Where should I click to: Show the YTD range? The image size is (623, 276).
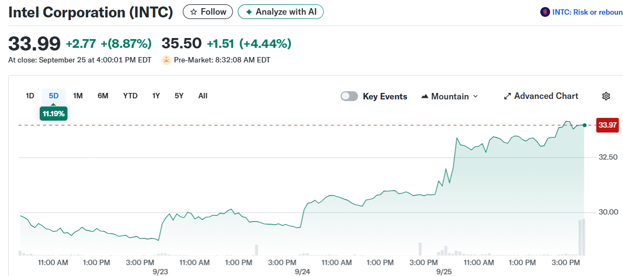click(131, 96)
